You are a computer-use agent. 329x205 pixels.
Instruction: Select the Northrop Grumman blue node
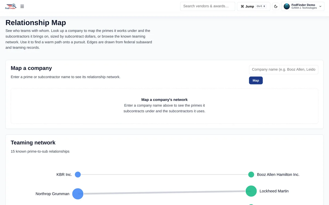[78, 194]
